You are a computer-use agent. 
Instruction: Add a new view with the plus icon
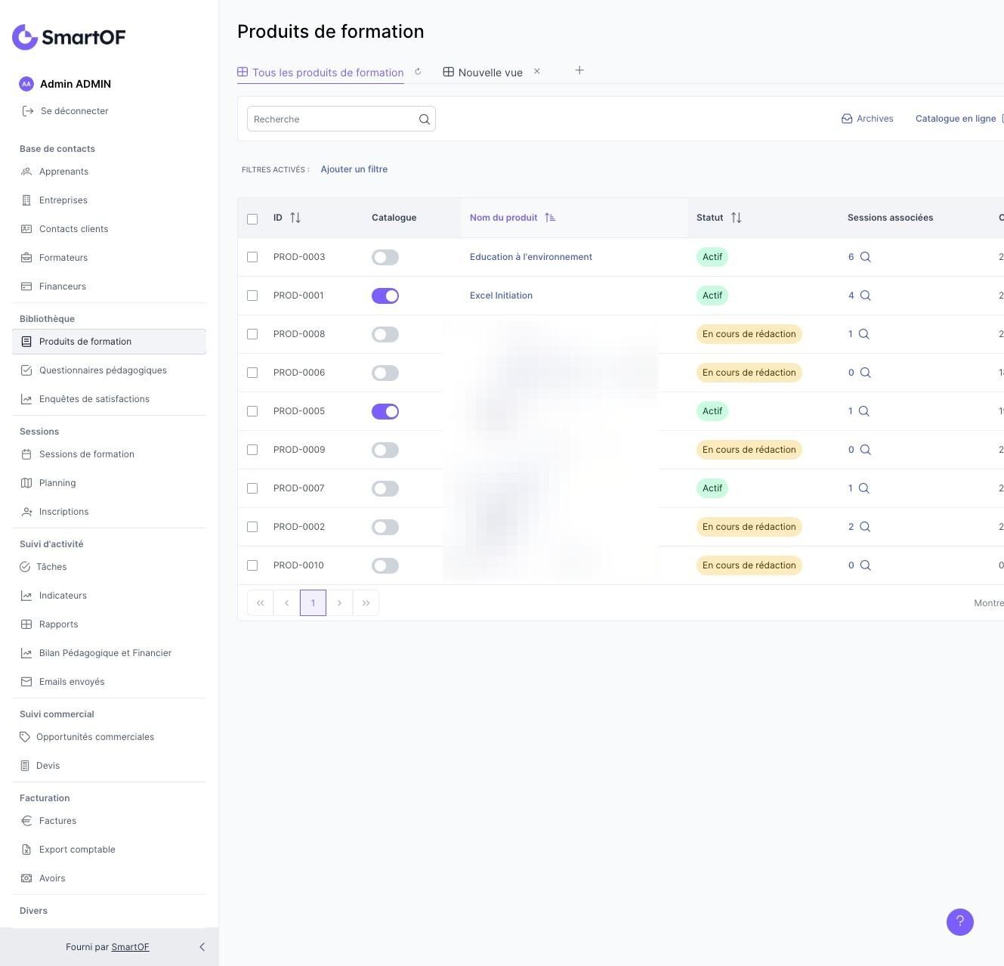point(579,70)
